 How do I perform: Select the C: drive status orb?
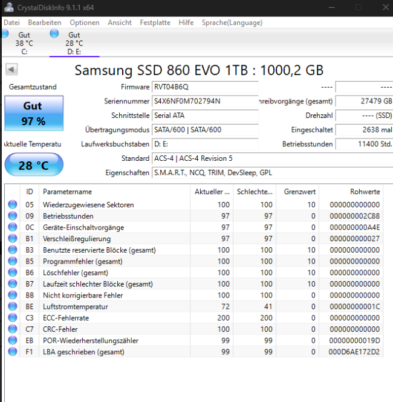click(5, 34)
